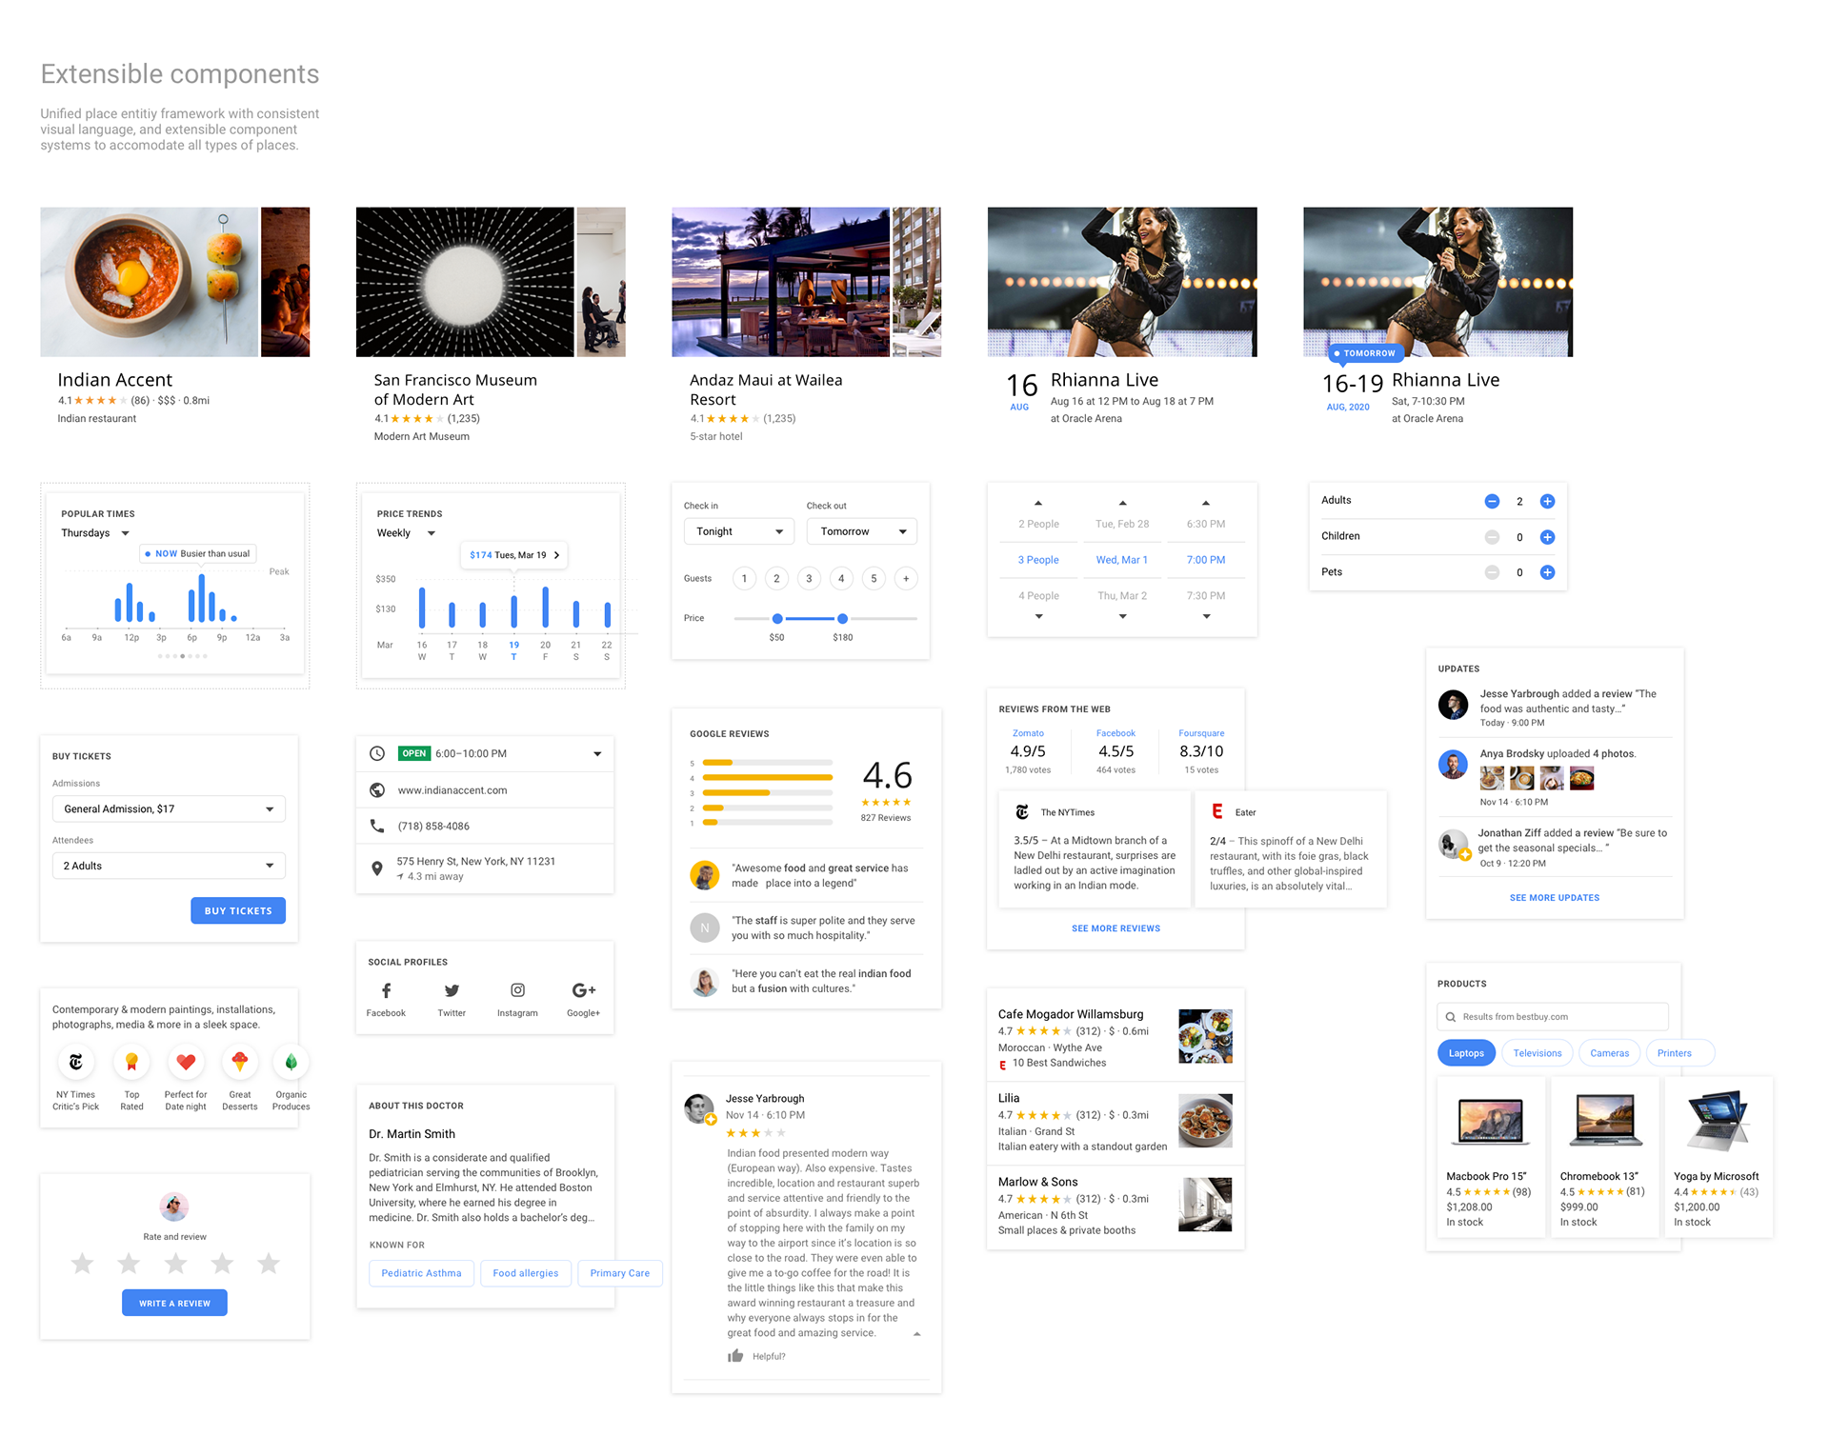1829x1456 pixels.
Task: Click the down arrow below the time column
Action: point(1206,616)
